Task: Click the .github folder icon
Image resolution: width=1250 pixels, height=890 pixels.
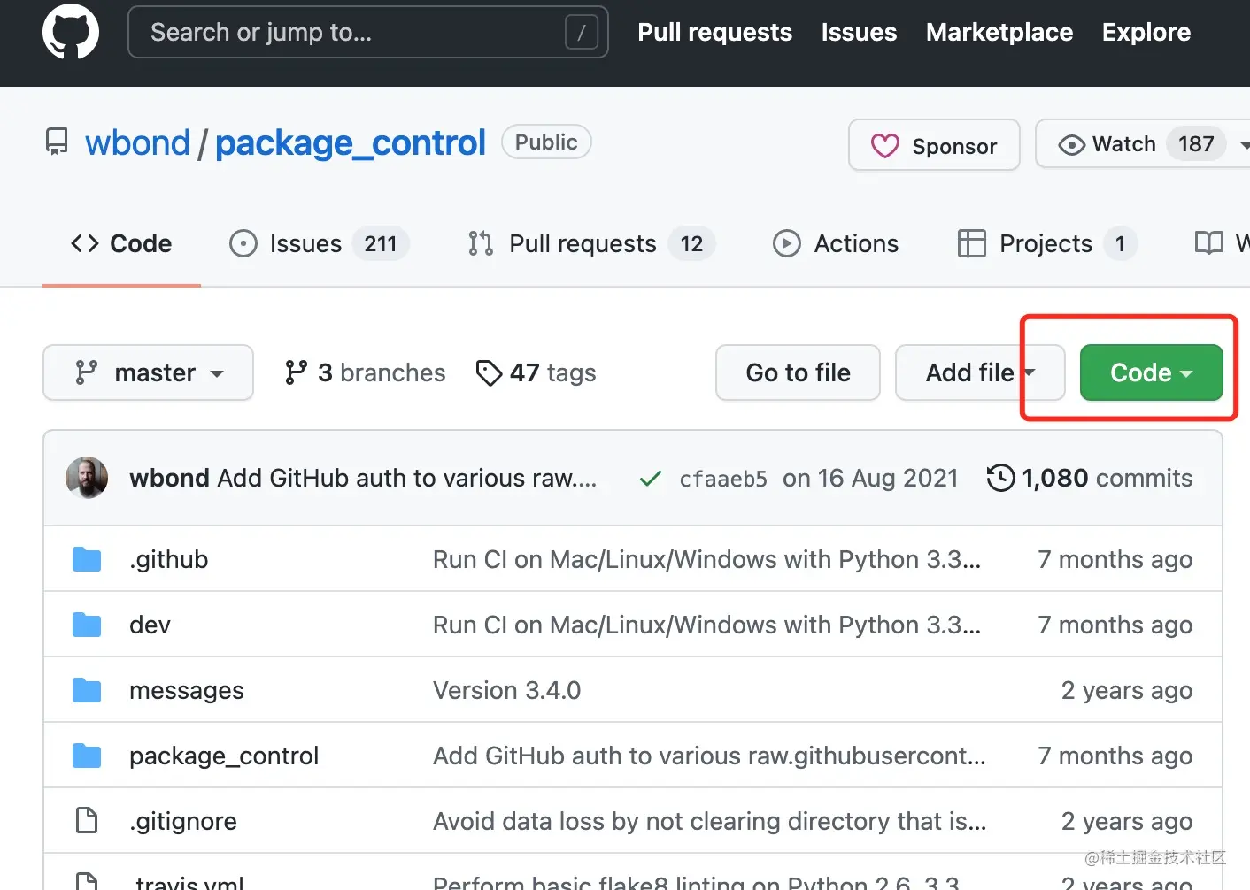Action: point(87,559)
